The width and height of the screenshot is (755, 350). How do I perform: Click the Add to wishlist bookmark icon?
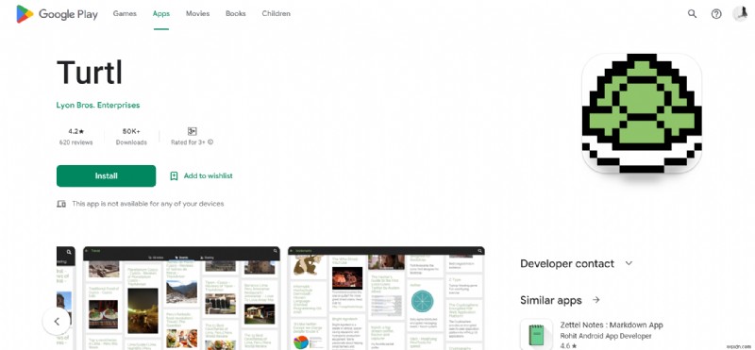click(x=174, y=176)
